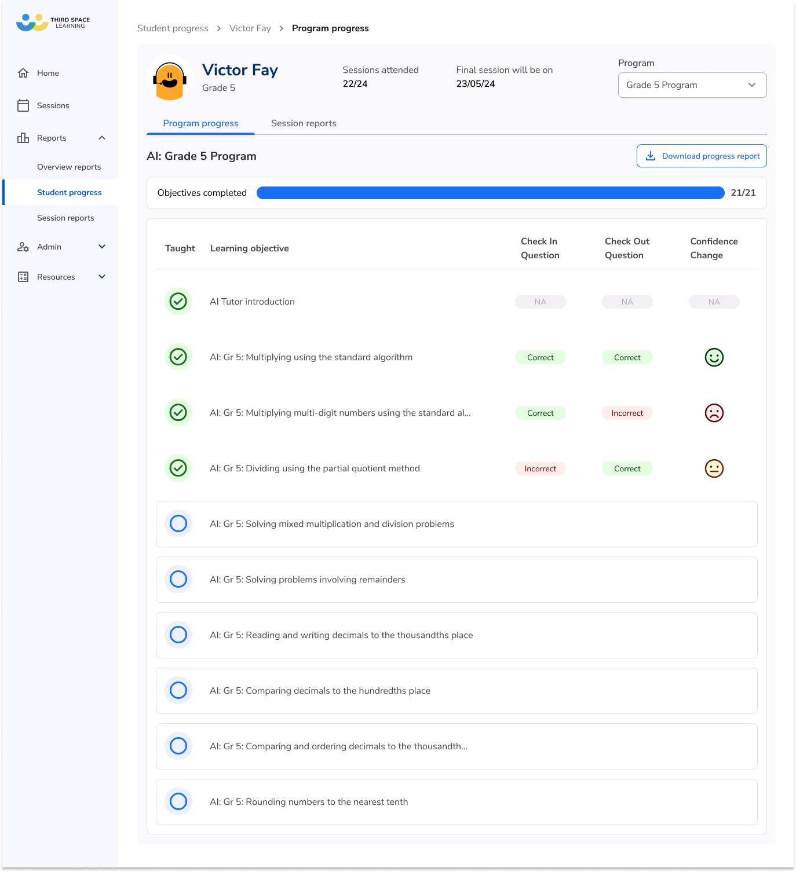Viewport: 796px width, 872px height.
Task: Open the Student progress breadcrumb link
Action: pyautogui.click(x=173, y=28)
